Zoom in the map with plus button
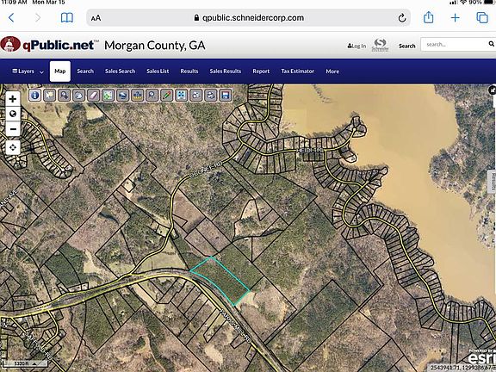Image resolution: width=496 pixels, height=372 pixels. pos(13,99)
